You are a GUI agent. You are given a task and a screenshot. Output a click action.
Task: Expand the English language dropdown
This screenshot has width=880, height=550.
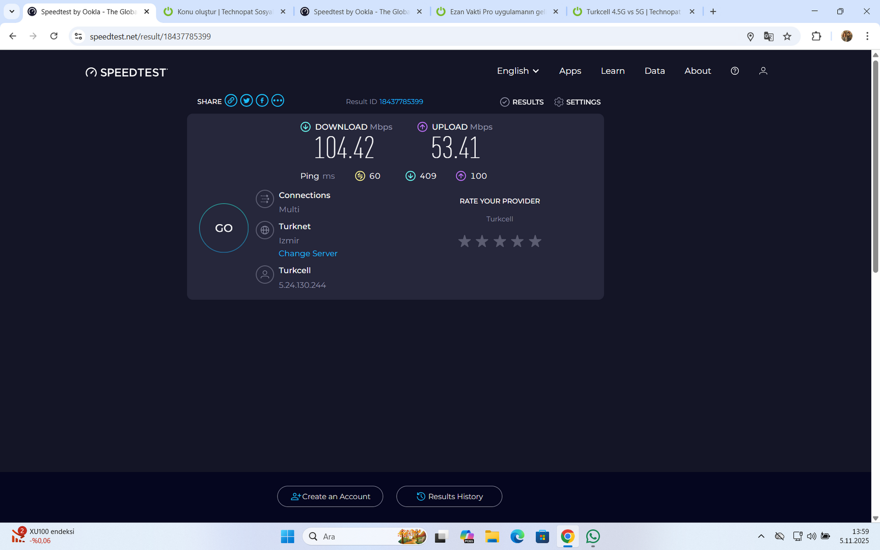(518, 71)
